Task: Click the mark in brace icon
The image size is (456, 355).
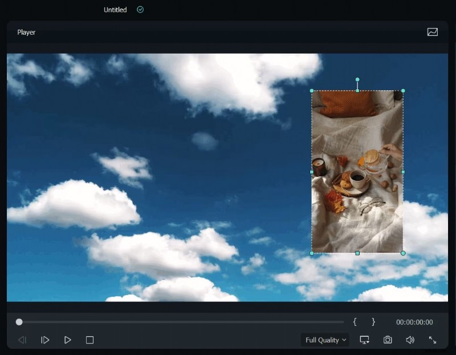Action: pos(356,322)
